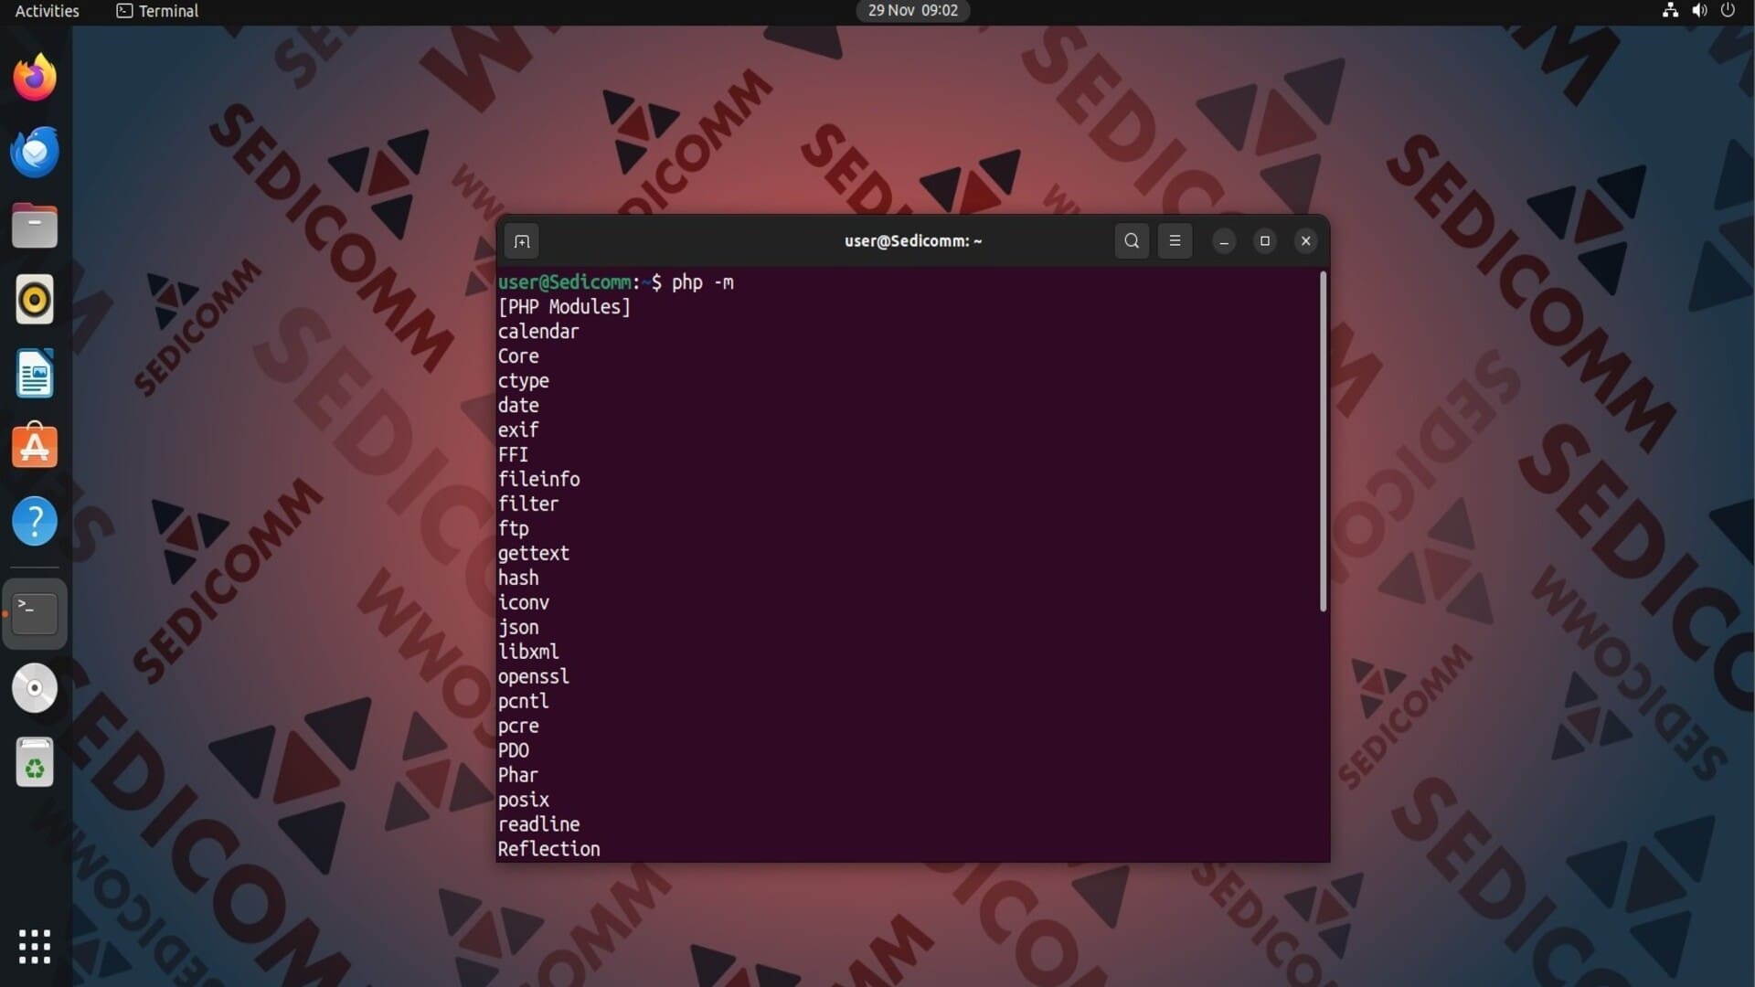This screenshot has width=1755, height=987.
Task: Click the 'Core' module line
Action: [518, 356]
